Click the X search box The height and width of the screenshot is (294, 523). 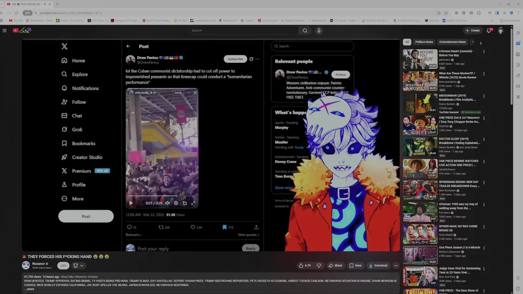313,46
